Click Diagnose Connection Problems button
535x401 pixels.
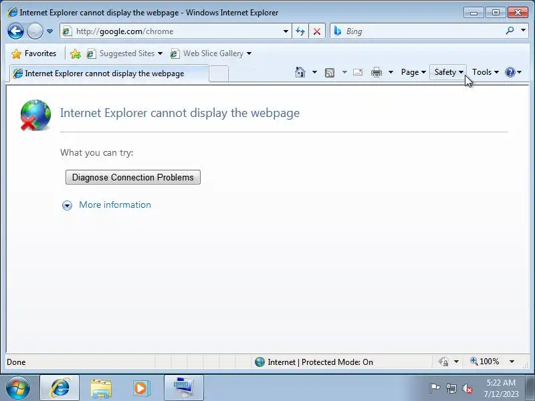[x=133, y=177]
